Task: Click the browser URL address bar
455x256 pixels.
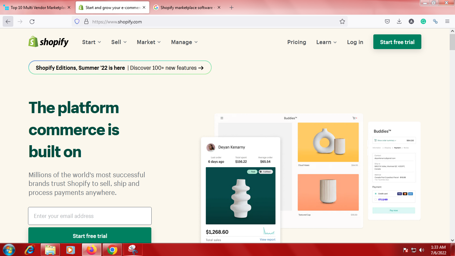Action: 210,22
